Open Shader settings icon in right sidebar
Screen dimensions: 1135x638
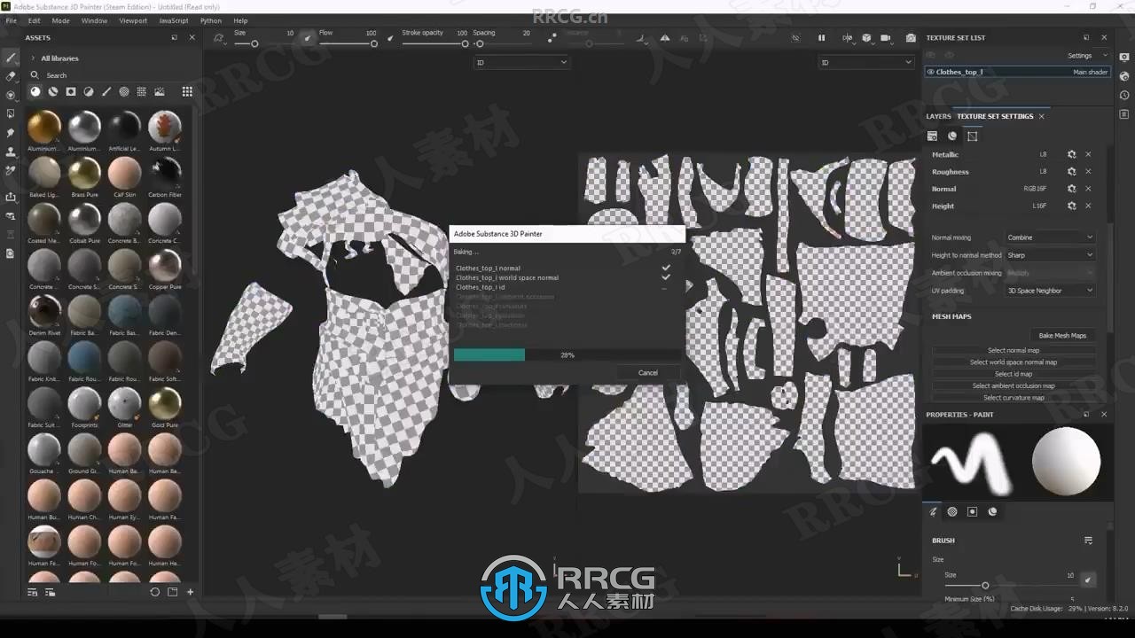1124,77
